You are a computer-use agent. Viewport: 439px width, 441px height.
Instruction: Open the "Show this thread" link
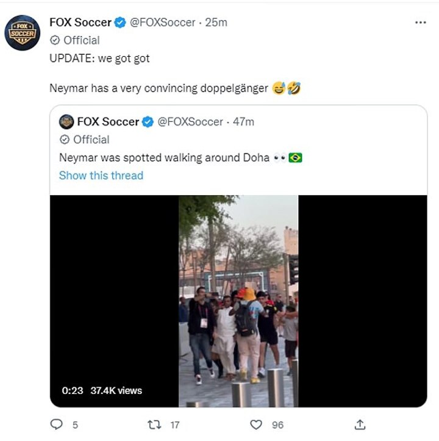click(101, 176)
